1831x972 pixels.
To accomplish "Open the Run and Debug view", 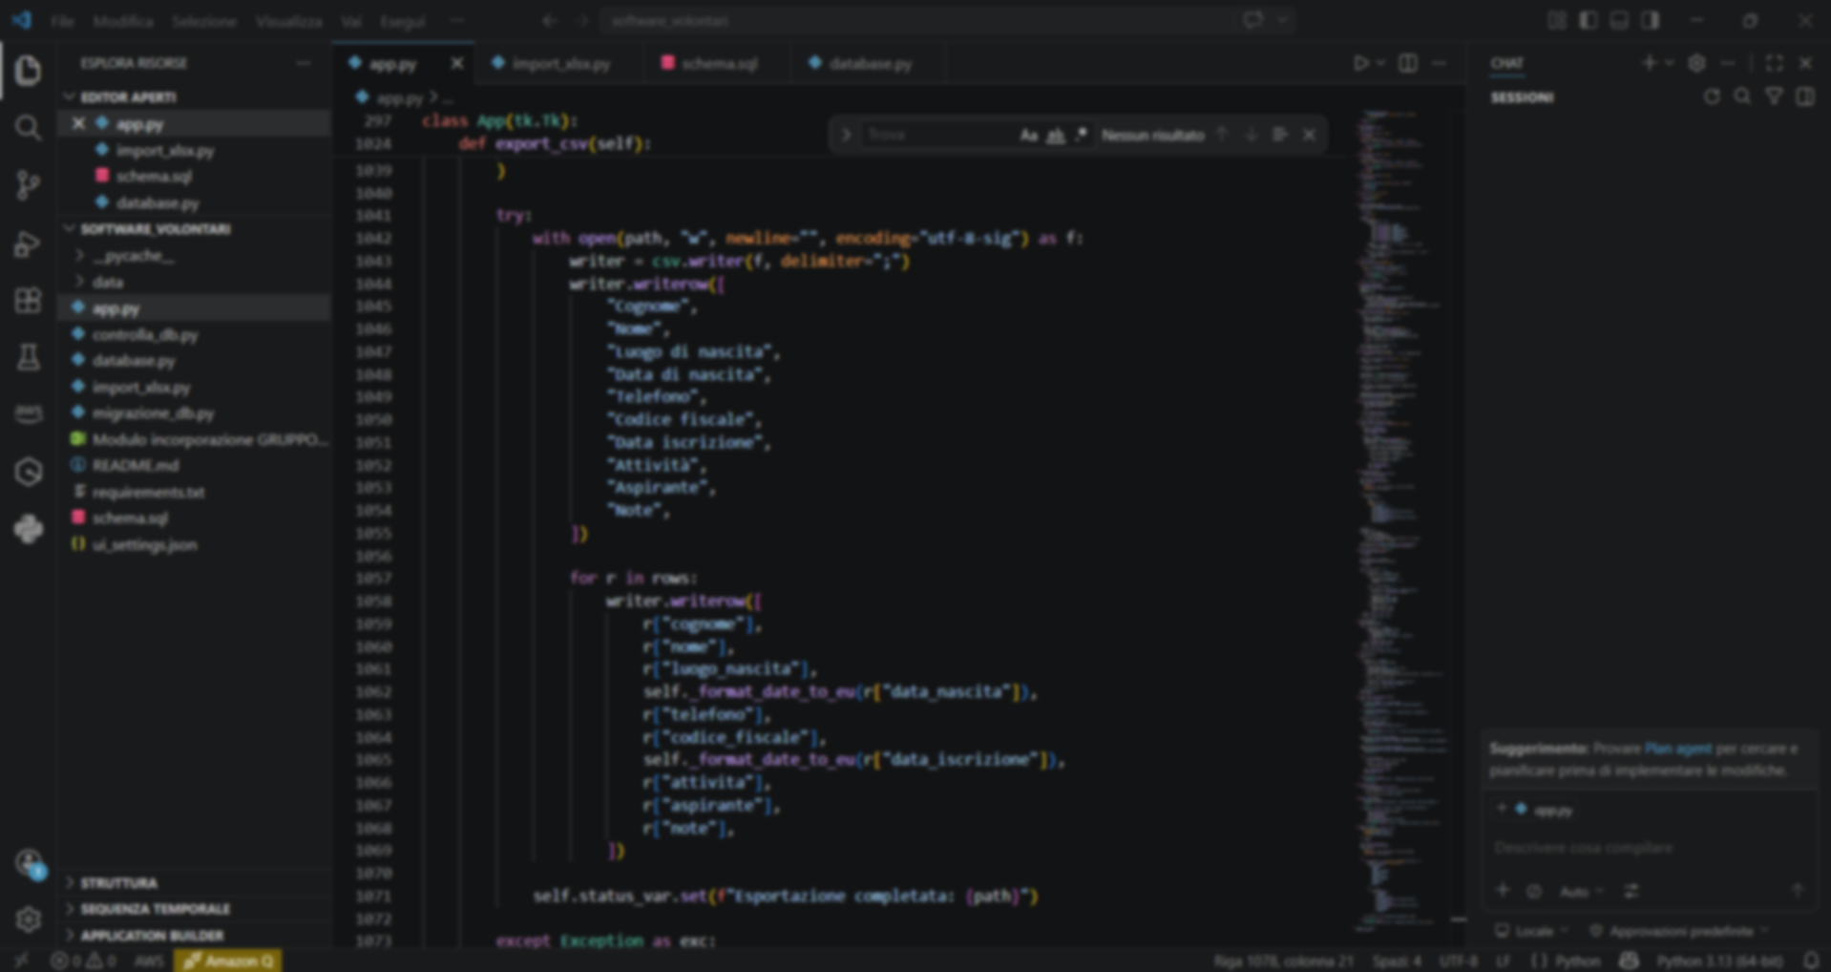I will 29,243.
